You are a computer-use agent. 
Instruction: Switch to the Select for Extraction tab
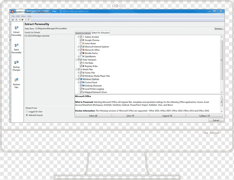(101, 33)
